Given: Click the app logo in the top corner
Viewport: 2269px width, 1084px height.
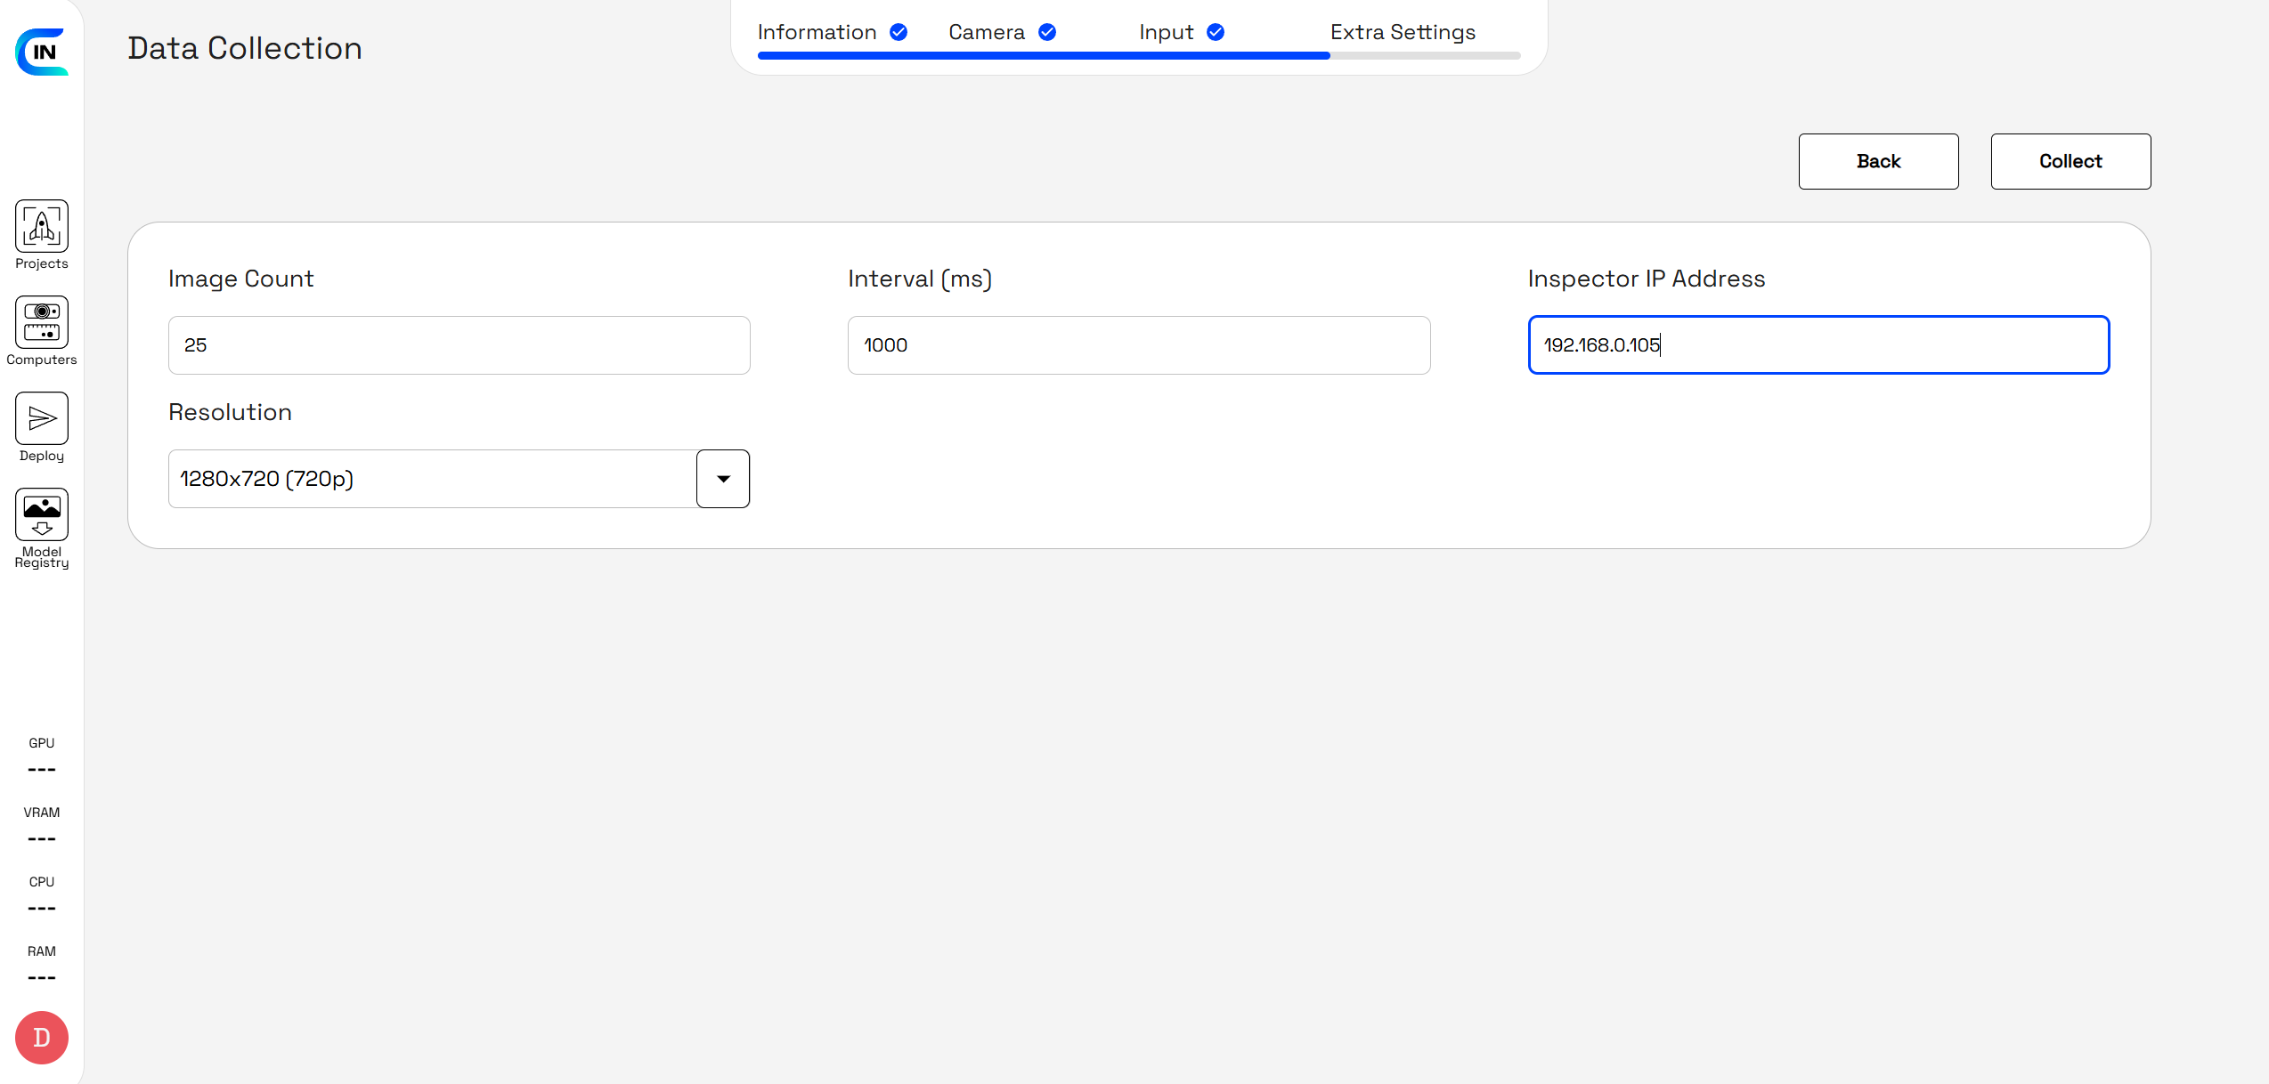Looking at the screenshot, I should [41, 53].
